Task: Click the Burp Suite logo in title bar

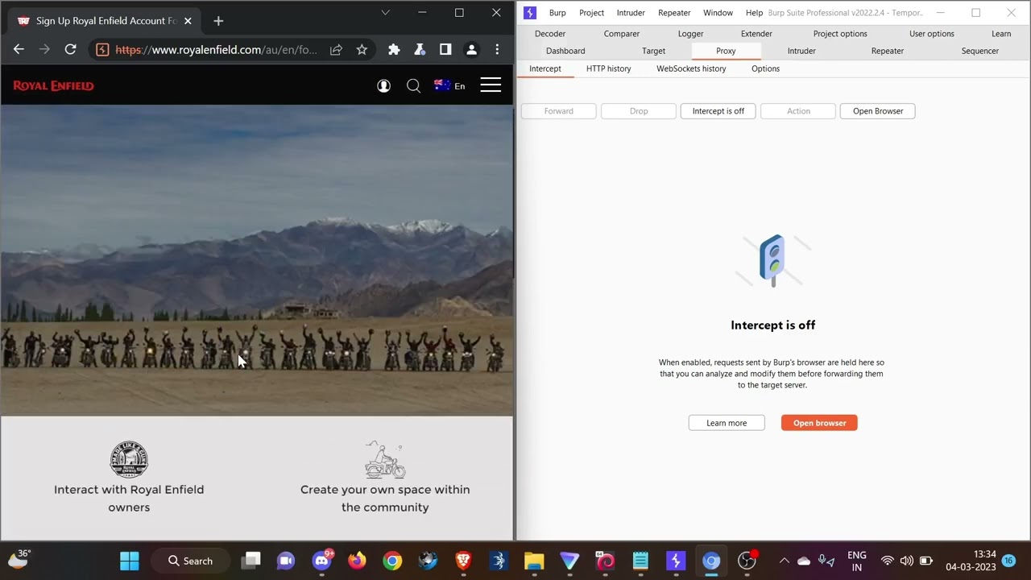Action: tap(529, 13)
